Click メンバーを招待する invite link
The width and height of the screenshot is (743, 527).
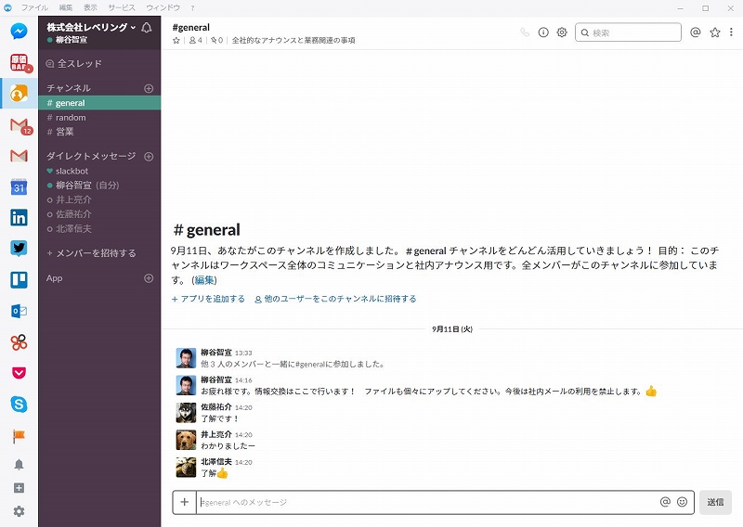click(91, 253)
